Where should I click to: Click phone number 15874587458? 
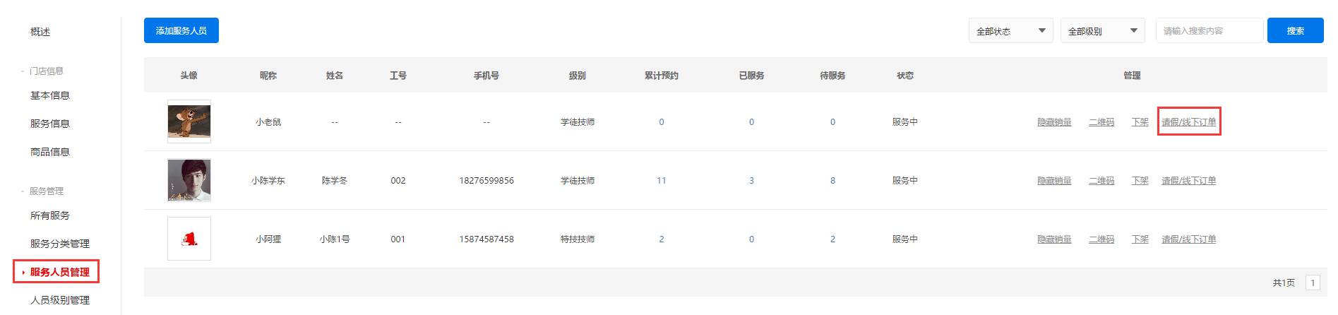486,239
